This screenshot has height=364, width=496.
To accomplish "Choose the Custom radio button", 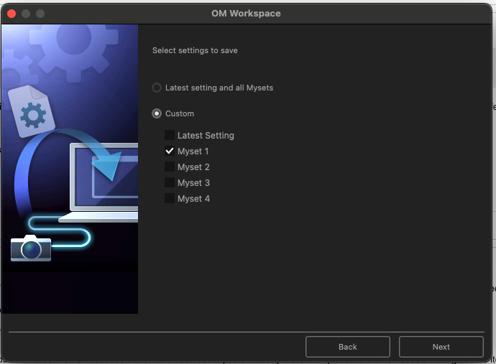I will [x=157, y=113].
